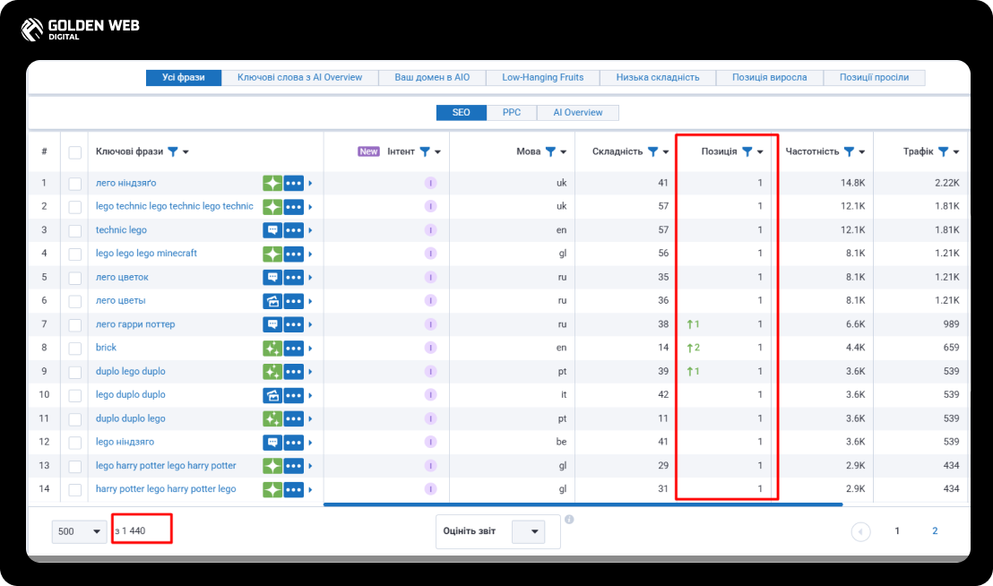Click the intent badge for лего ніндзяґо row
Image resolution: width=993 pixels, height=586 pixels.
pyautogui.click(x=431, y=184)
